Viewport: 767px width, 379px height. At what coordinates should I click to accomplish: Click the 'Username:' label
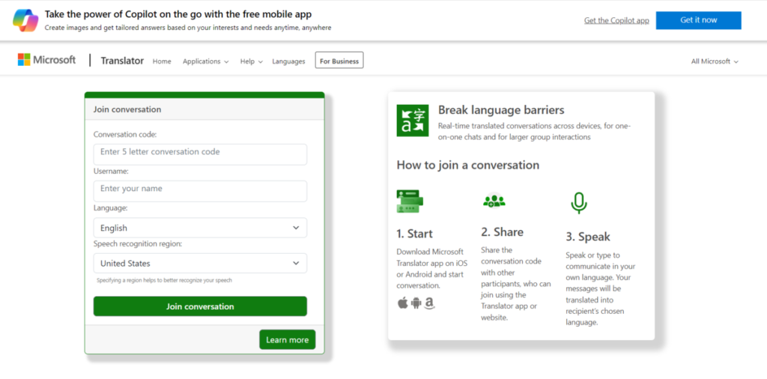coord(111,172)
